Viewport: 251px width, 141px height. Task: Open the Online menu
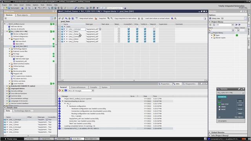(28, 5)
